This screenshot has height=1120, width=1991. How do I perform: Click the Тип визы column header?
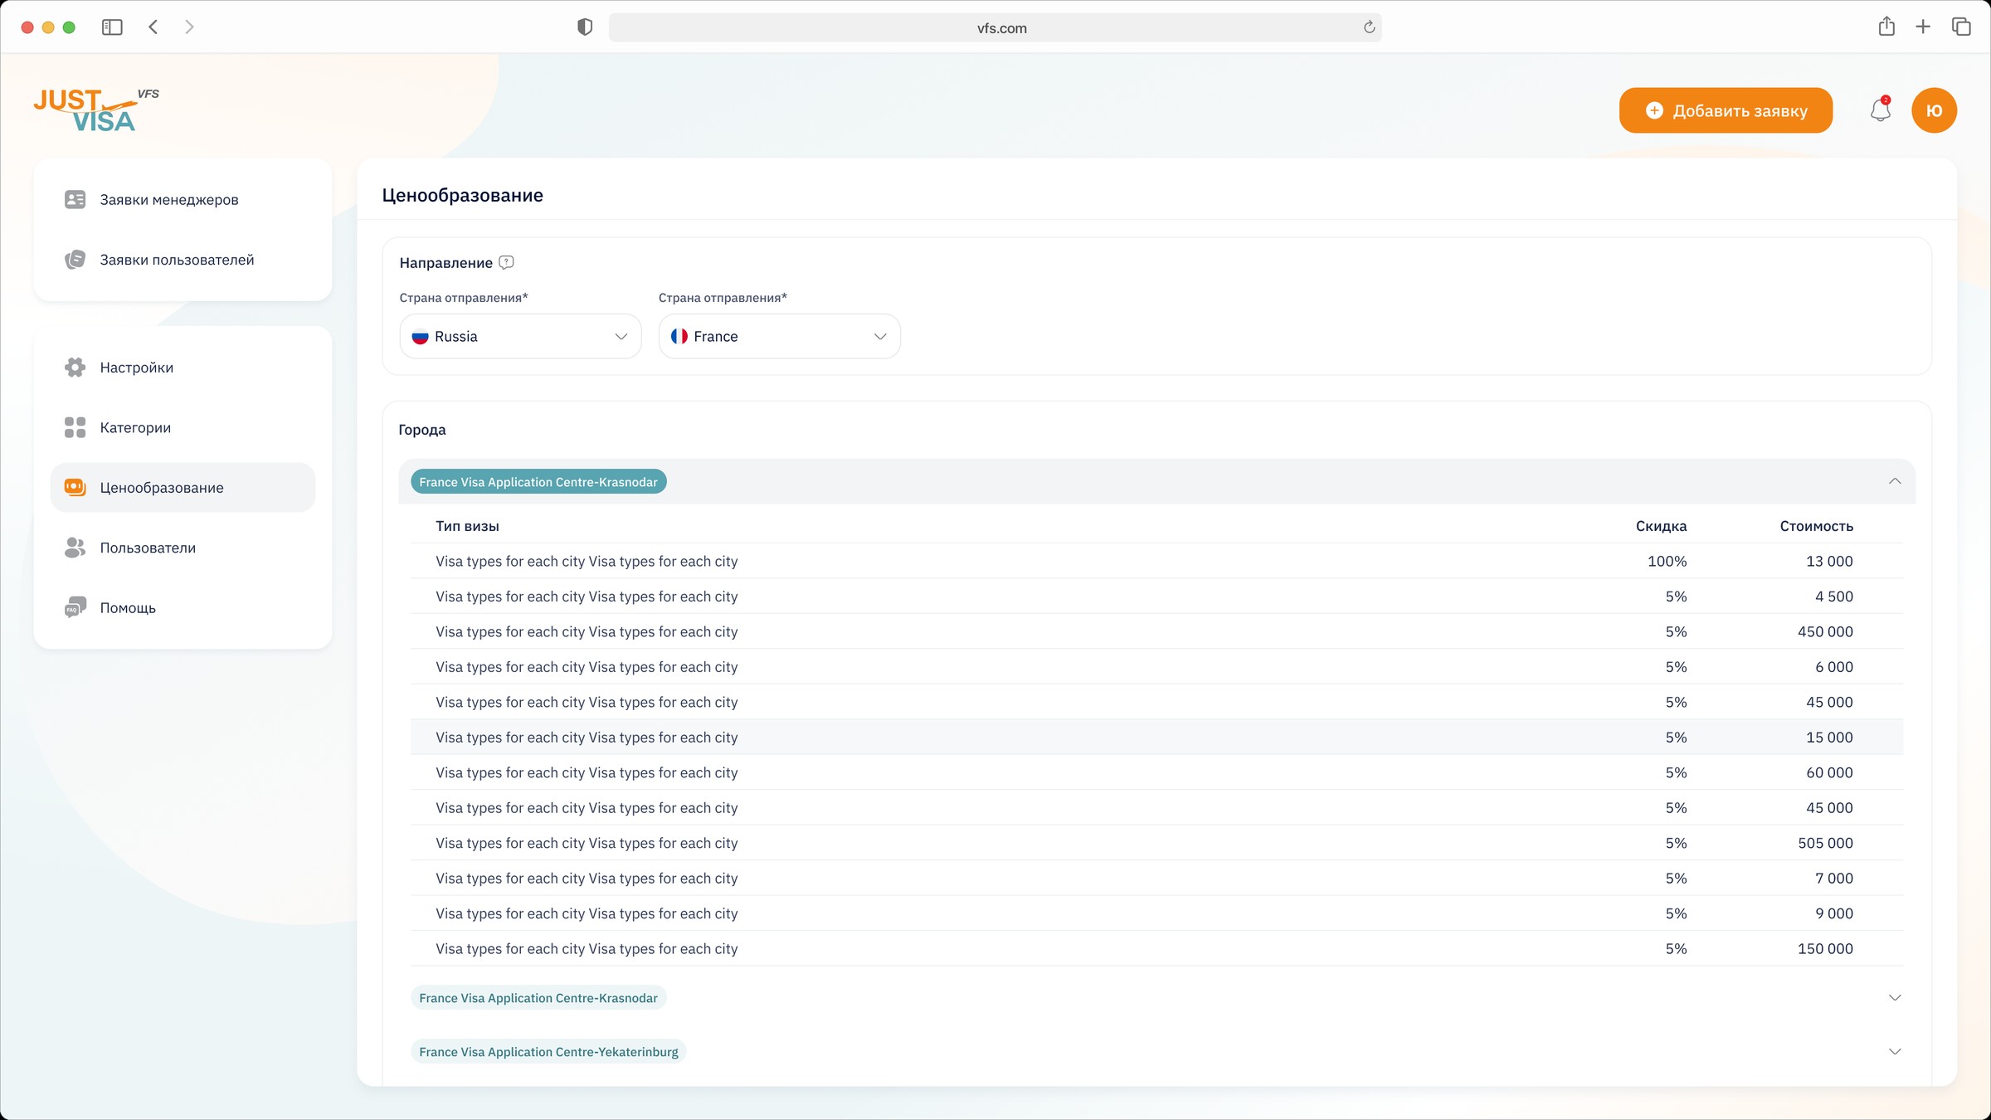coord(467,526)
